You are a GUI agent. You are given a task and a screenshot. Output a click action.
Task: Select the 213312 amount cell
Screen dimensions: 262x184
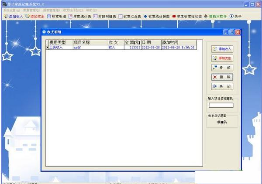(133, 48)
